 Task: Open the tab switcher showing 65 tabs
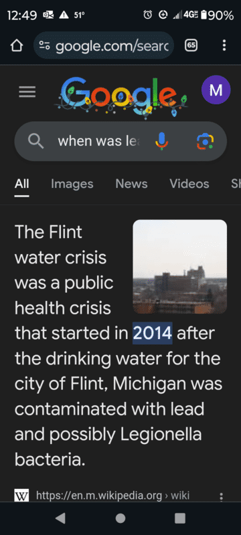pos(191,45)
